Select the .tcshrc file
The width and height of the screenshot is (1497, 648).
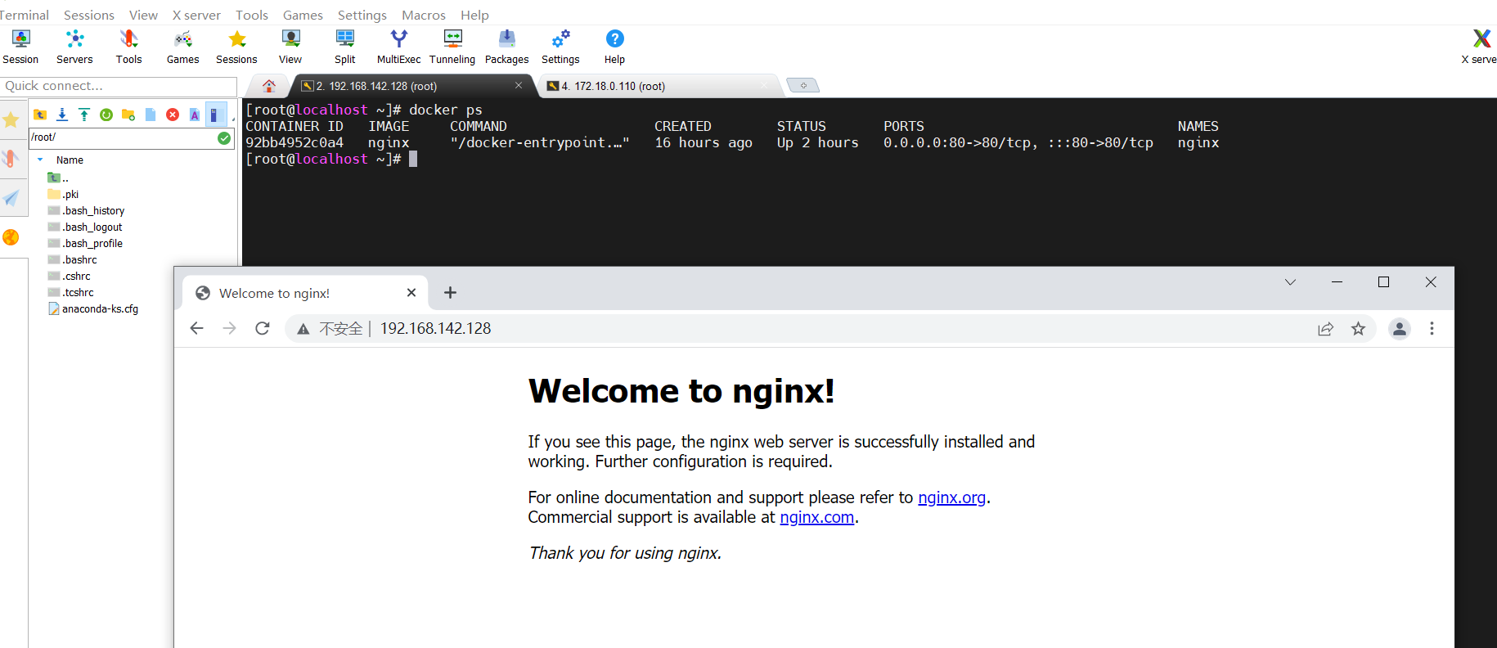(x=71, y=292)
